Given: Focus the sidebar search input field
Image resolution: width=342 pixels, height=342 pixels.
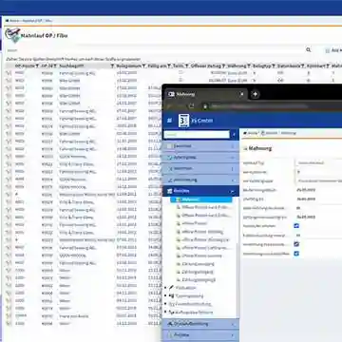Looking at the screenshot, I should click(197, 135).
